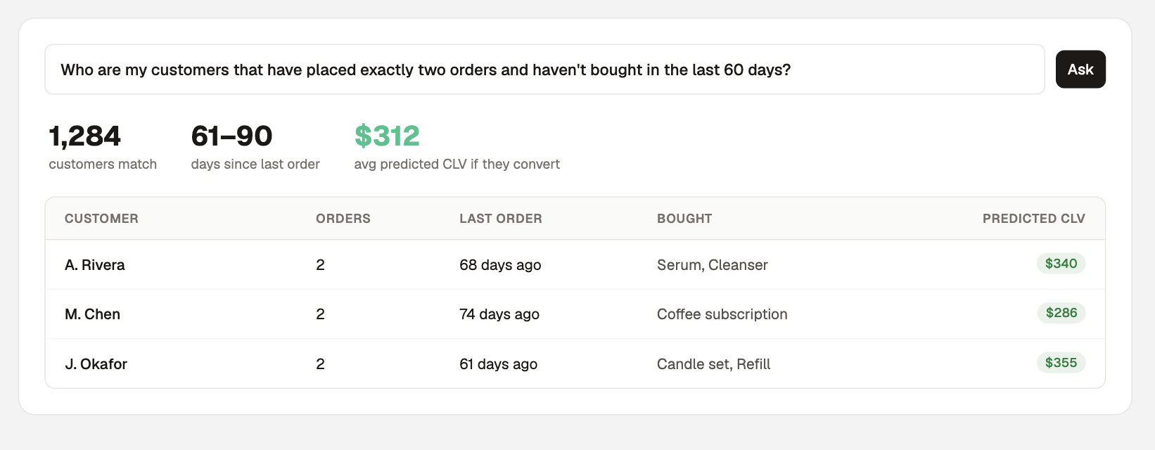Sort by Predicted CLV column header
The height and width of the screenshot is (450, 1155).
(1034, 219)
